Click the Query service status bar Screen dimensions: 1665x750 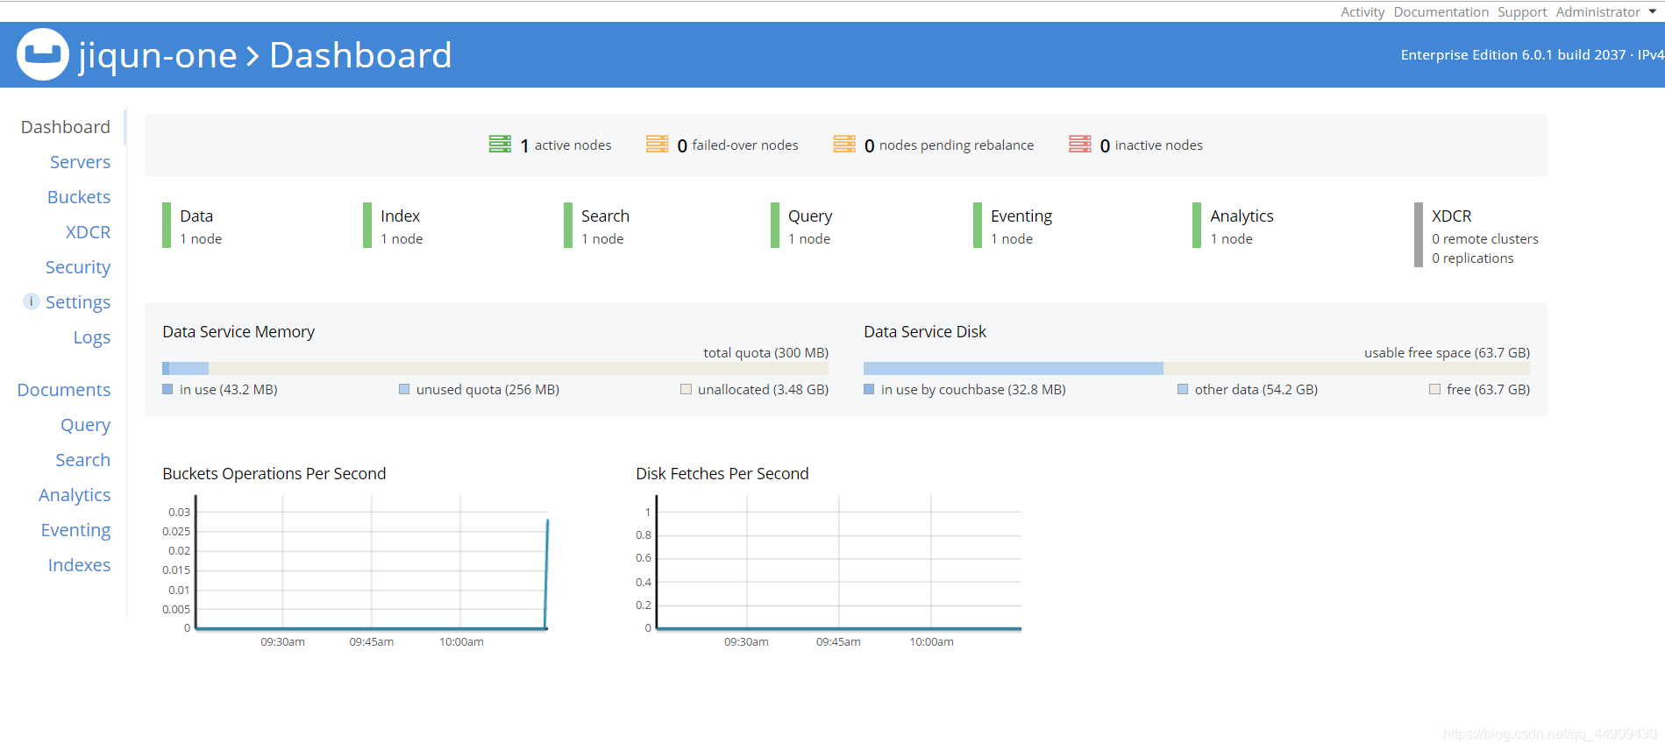point(775,225)
